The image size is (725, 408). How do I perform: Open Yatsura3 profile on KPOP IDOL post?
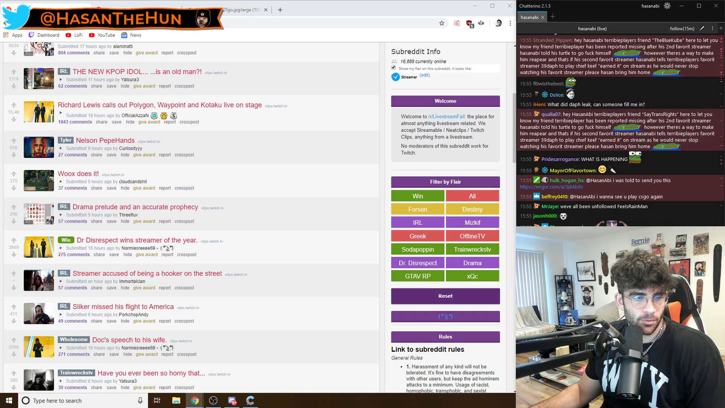coord(130,80)
